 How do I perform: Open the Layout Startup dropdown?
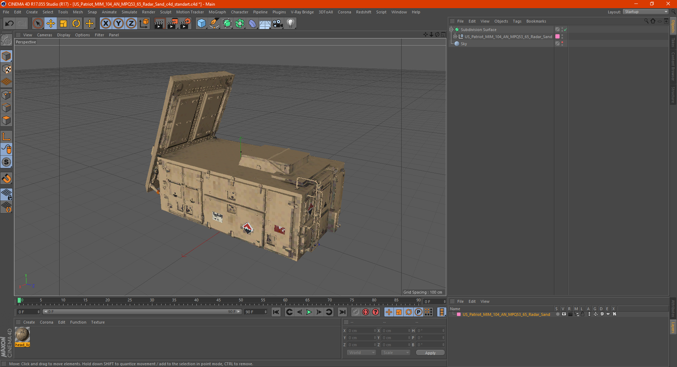click(x=646, y=12)
